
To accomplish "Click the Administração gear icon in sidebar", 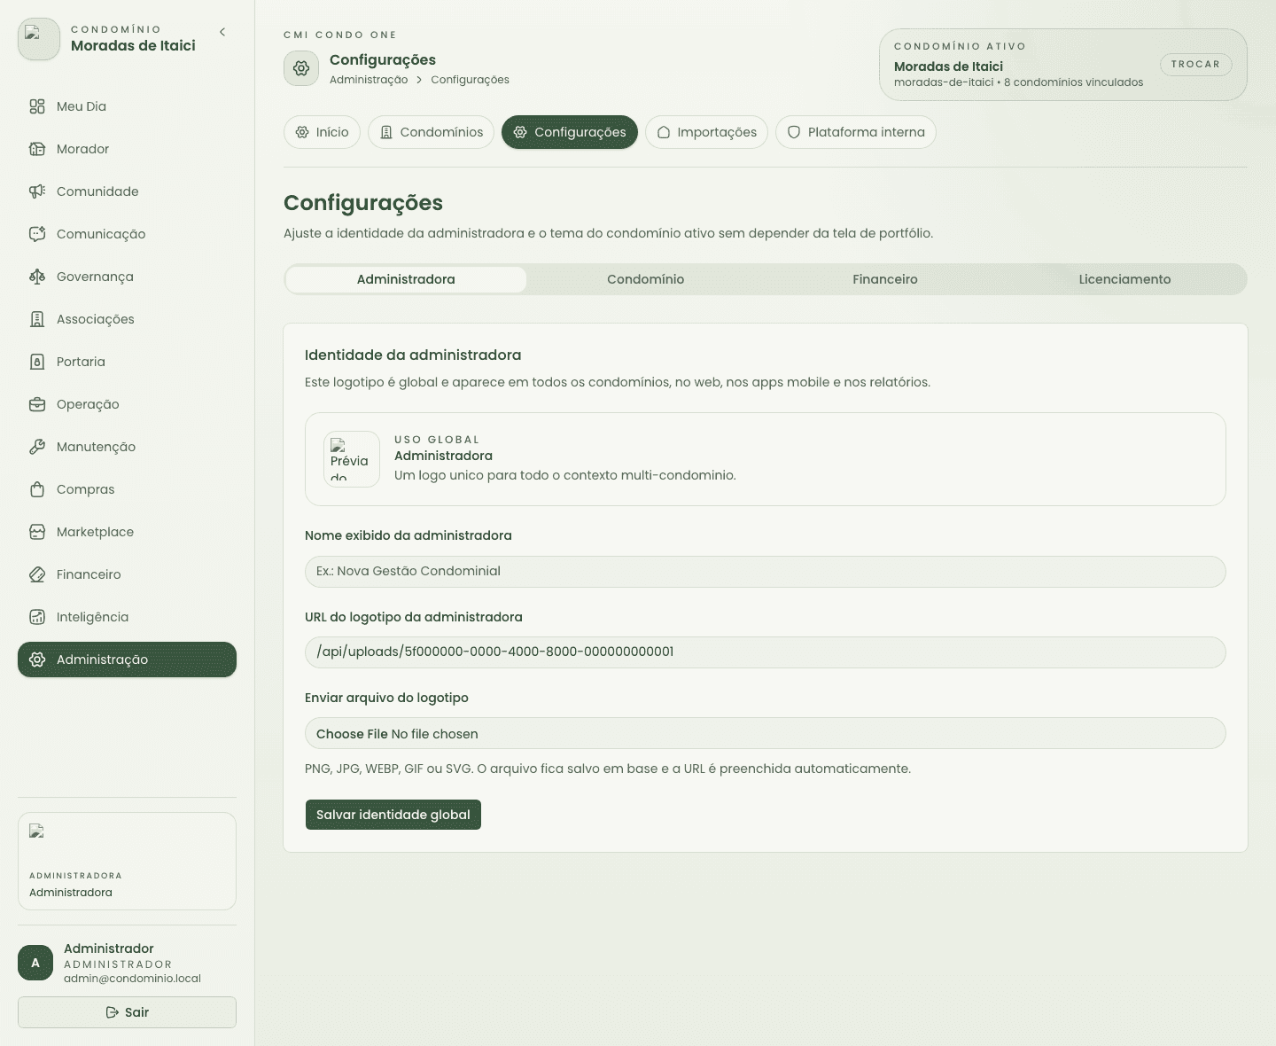I will point(37,660).
